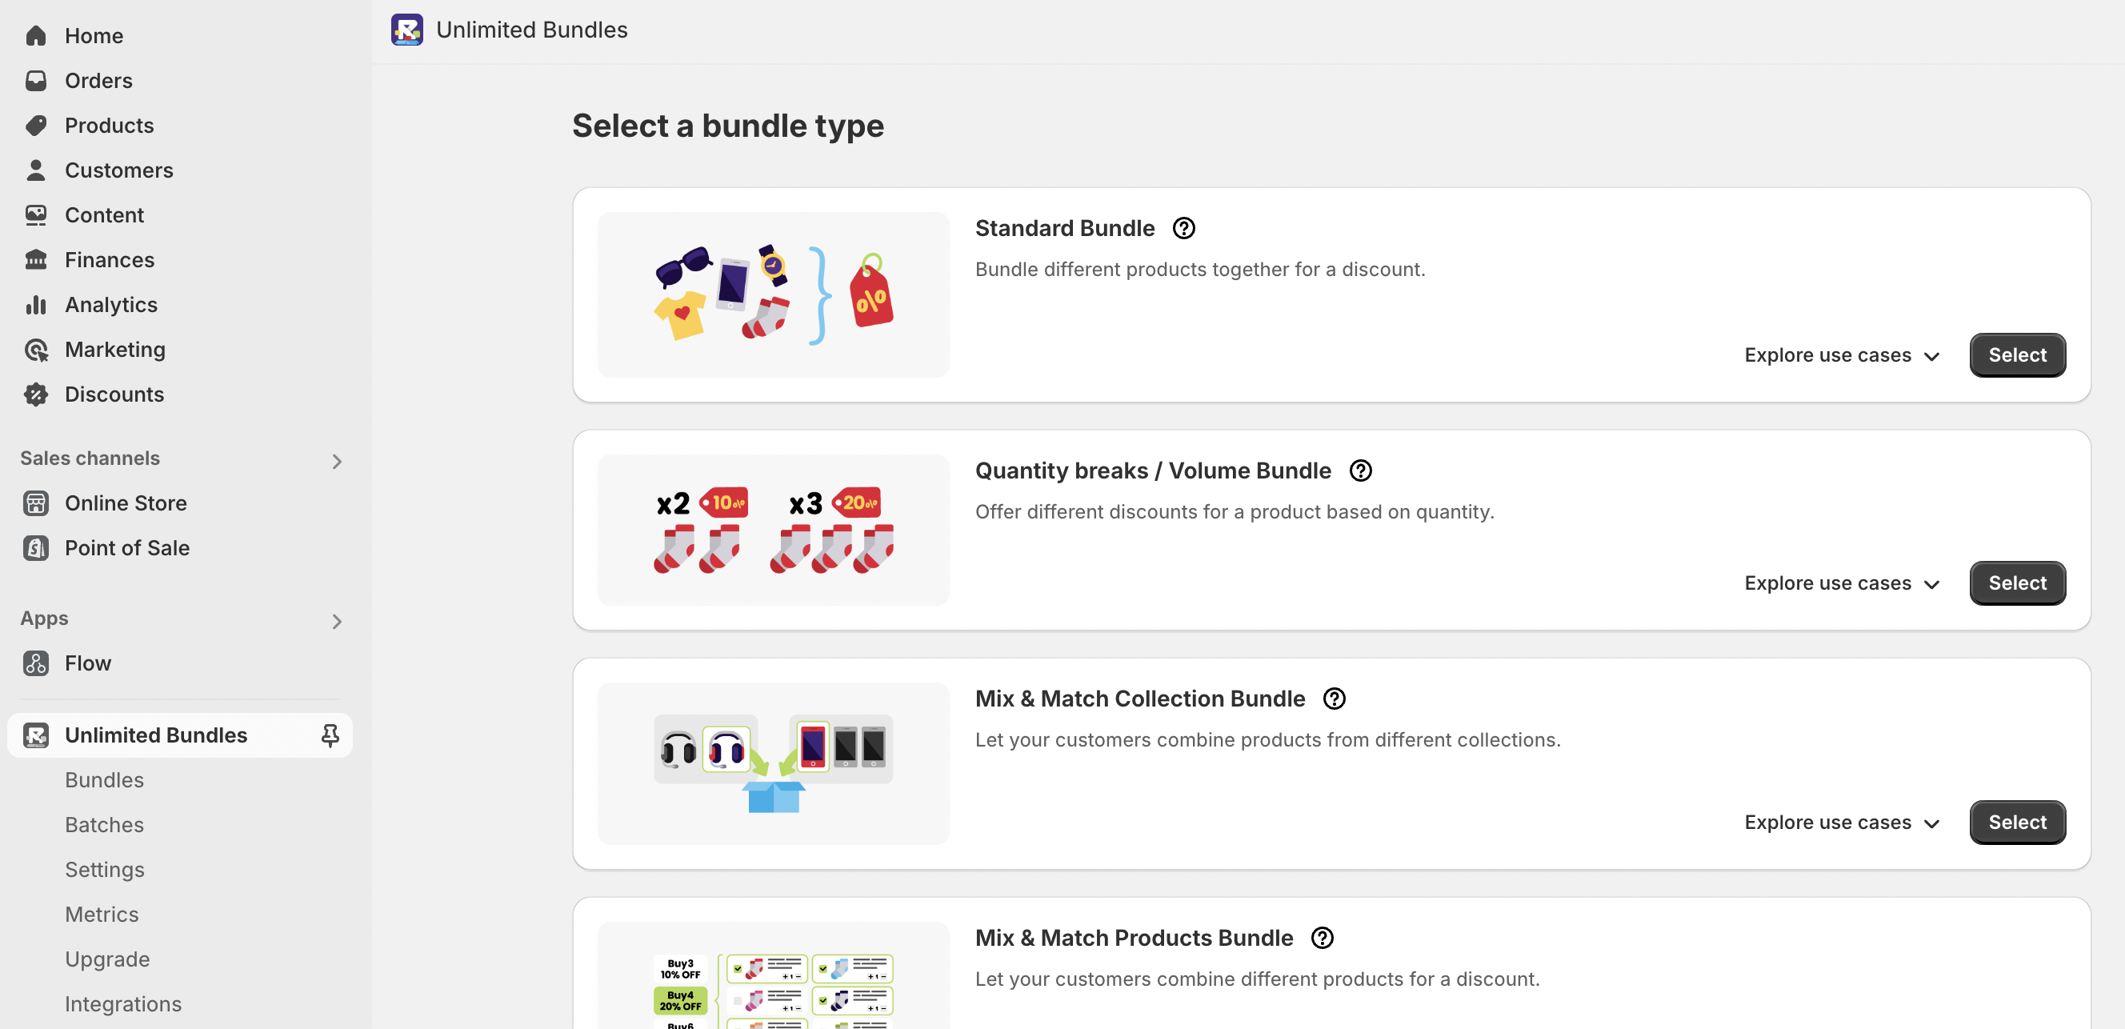
Task: Open Batches under Unlimited Bundles
Action: [104, 824]
